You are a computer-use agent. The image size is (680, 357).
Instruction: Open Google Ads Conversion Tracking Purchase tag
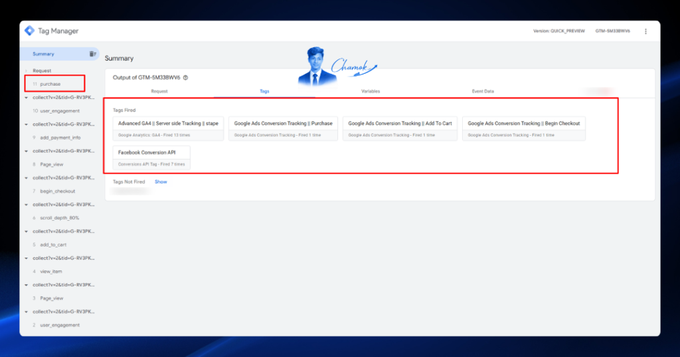(283, 128)
